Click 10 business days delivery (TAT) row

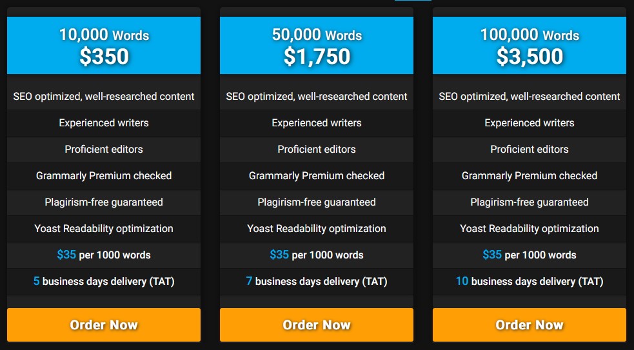click(x=530, y=281)
